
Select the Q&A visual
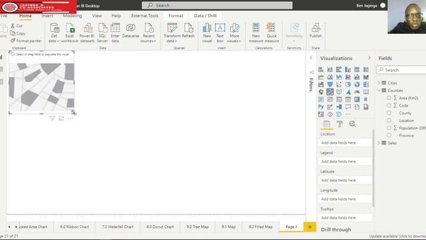[347, 107]
